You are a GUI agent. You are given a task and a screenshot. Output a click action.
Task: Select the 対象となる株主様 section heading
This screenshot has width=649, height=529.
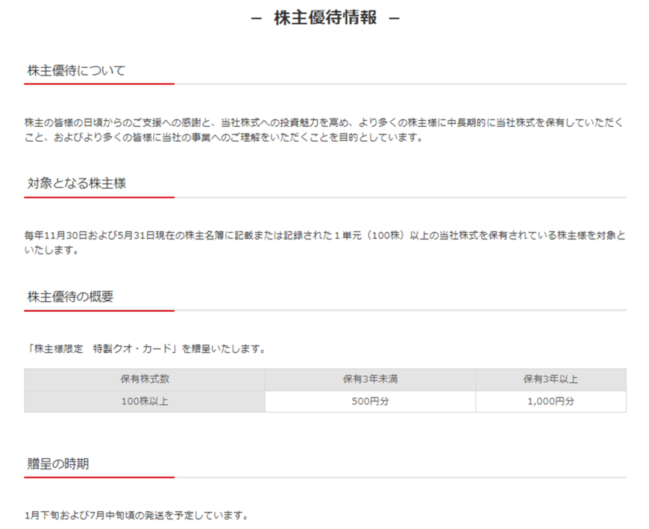[x=75, y=184]
